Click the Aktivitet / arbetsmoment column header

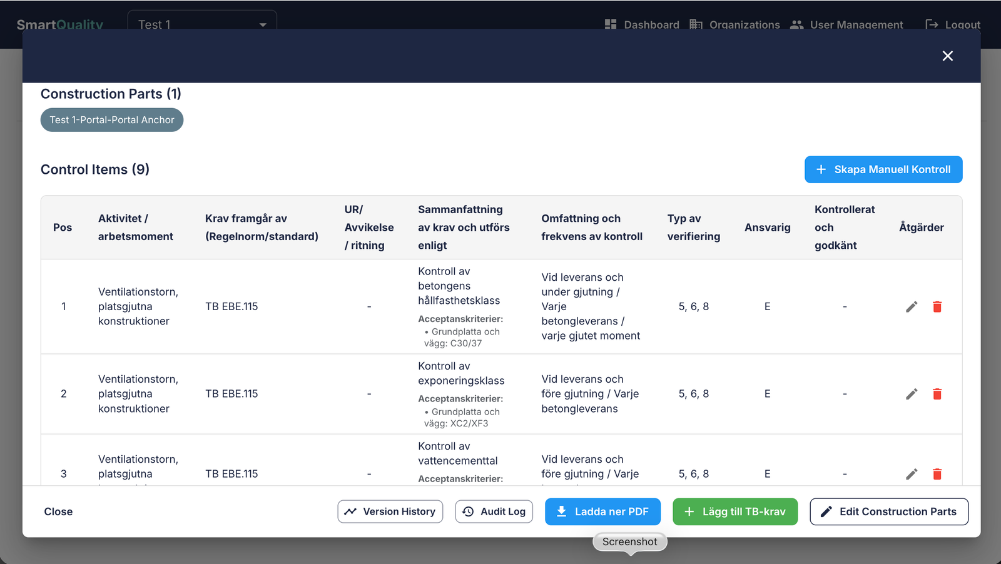136,228
